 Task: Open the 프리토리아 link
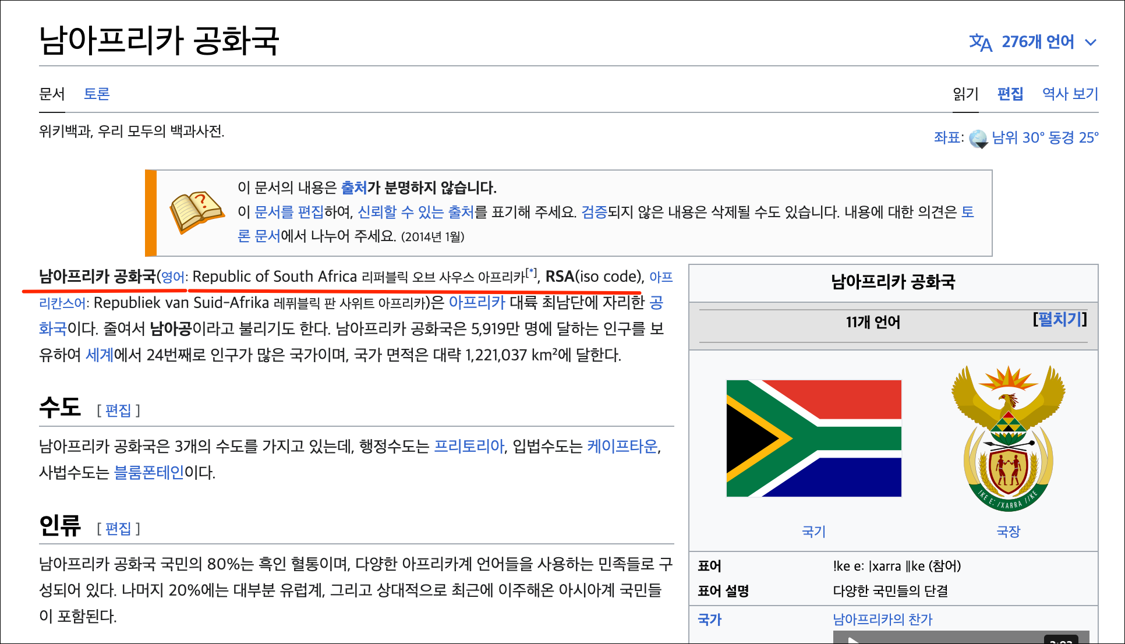pyautogui.click(x=469, y=446)
